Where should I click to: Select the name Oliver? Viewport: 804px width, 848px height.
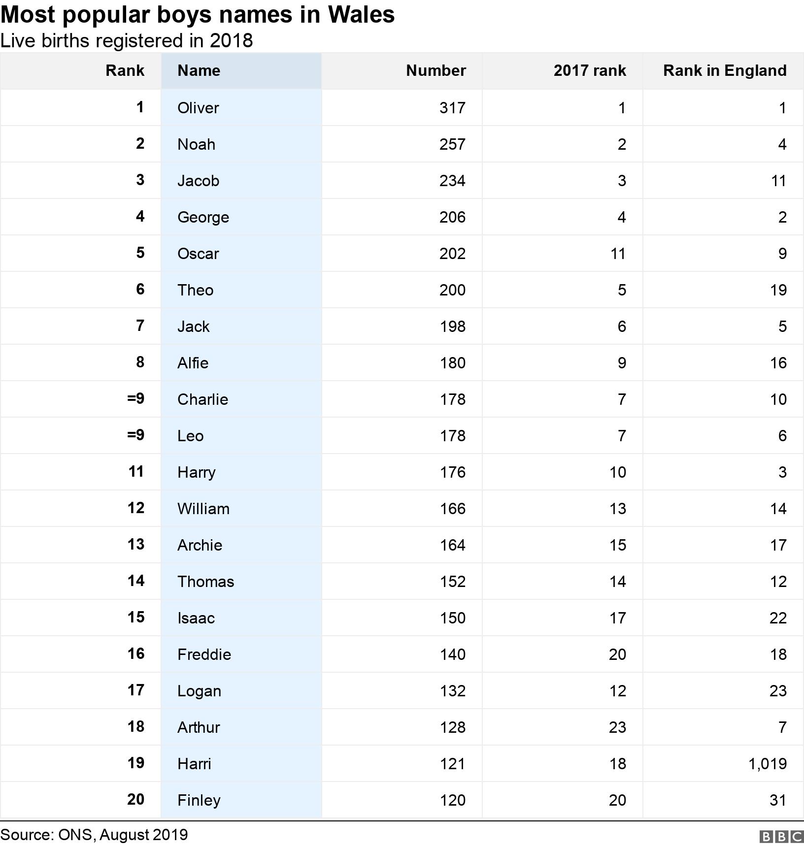[198, 107]
